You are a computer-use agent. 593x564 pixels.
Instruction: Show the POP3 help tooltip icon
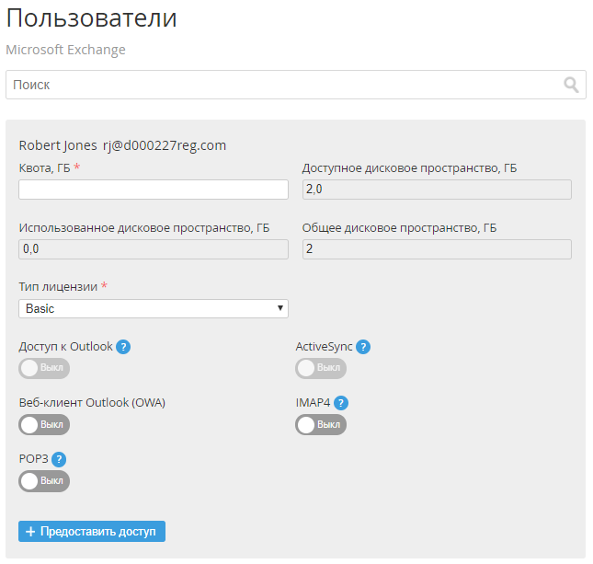point(59,459)
